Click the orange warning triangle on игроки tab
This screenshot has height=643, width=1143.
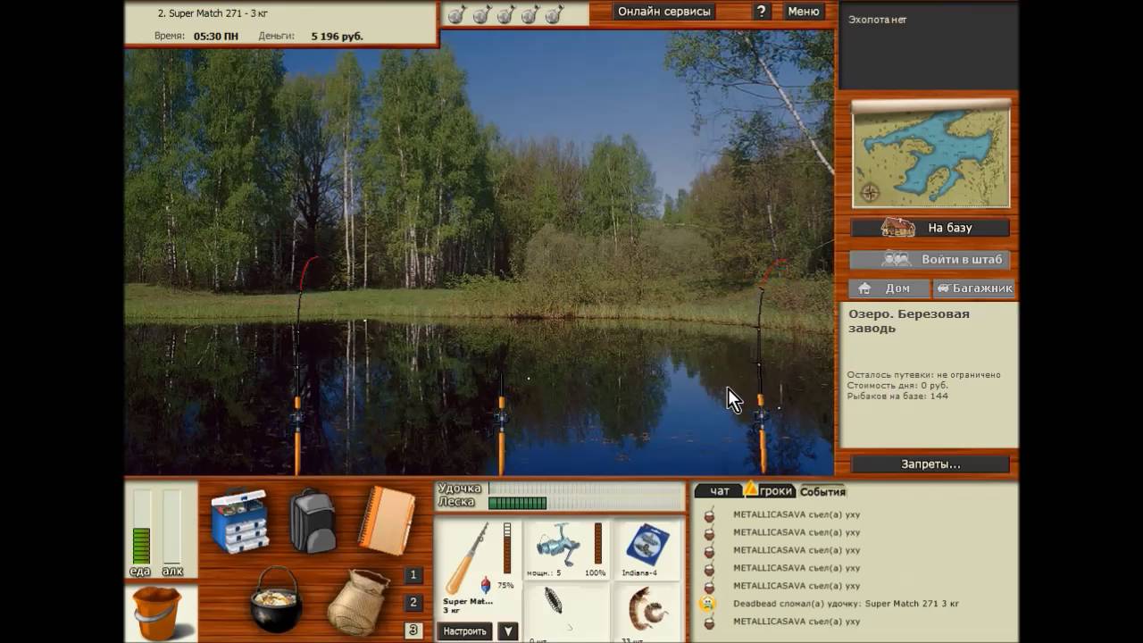coord(751,489)
